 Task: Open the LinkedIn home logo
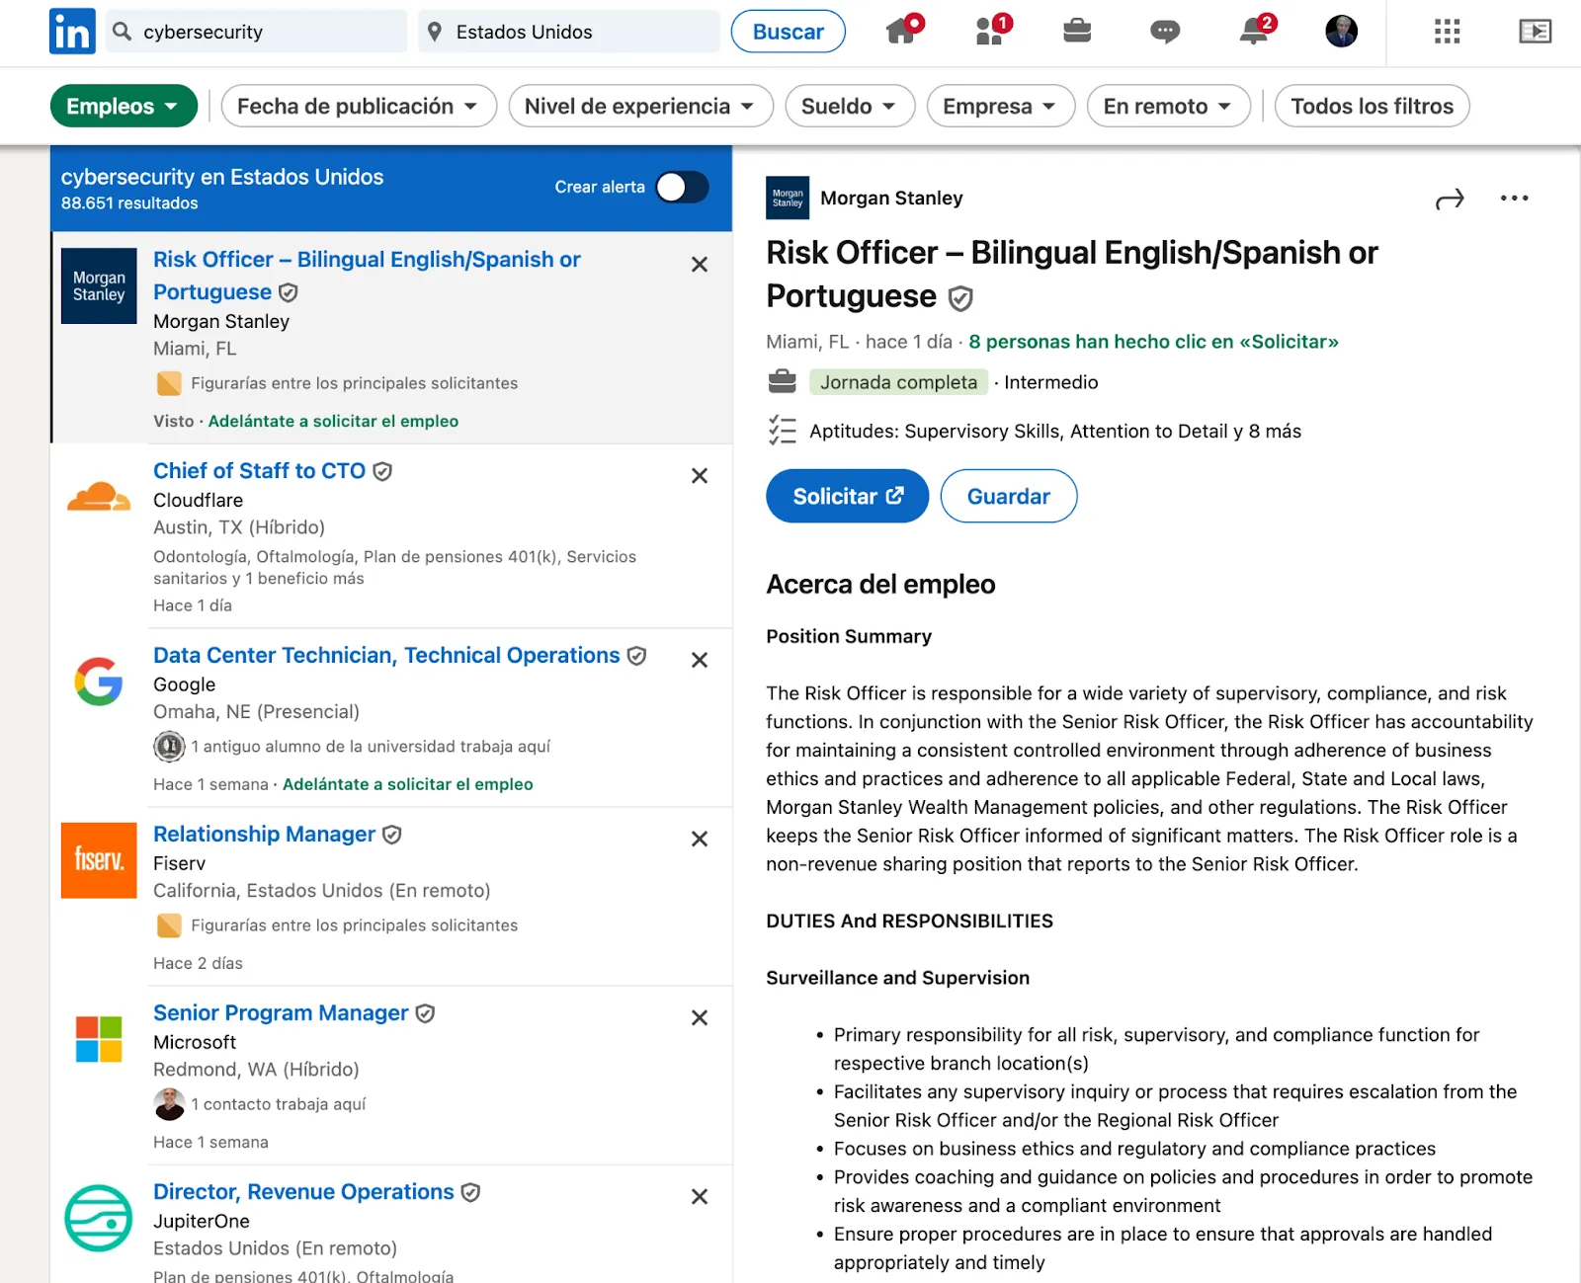point(72,32)
